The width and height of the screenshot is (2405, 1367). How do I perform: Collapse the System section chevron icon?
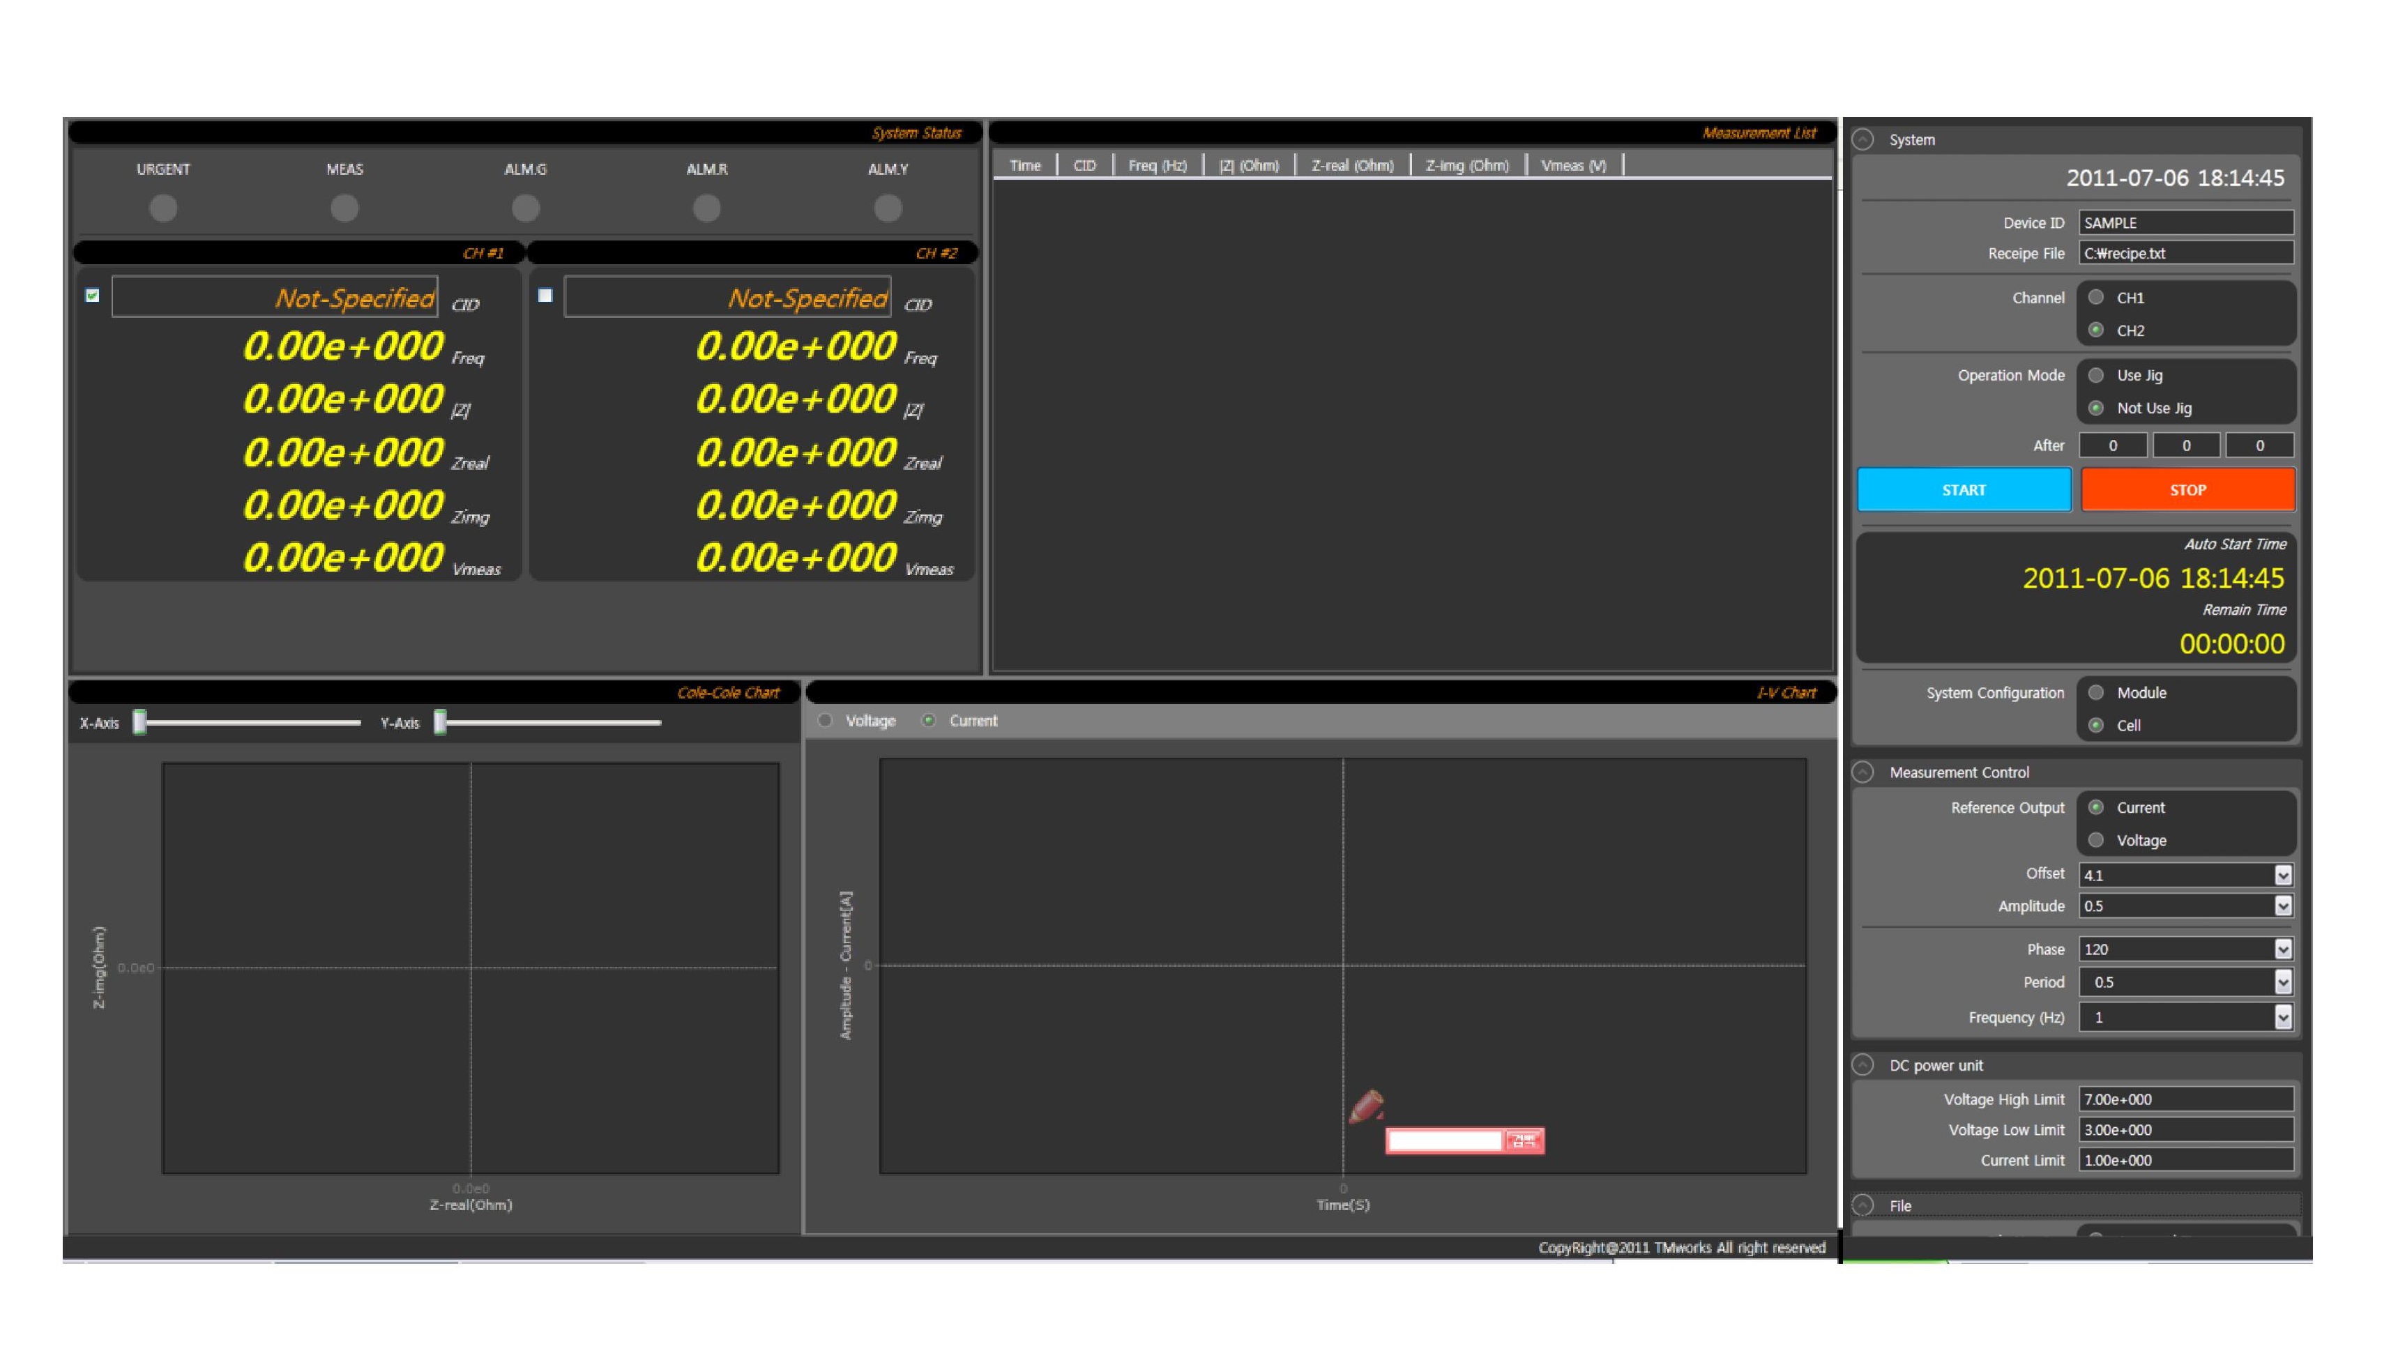[x=1863, y=140]
